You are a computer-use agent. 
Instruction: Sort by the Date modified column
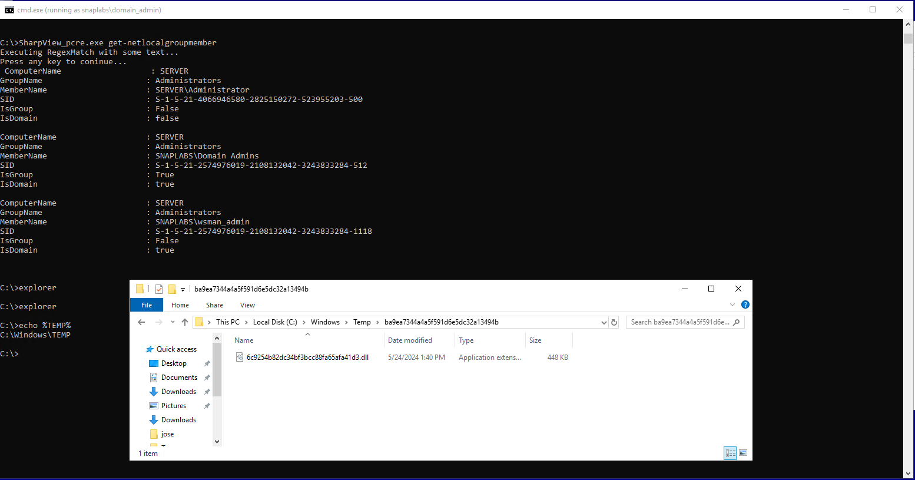(x=410, y=340)
